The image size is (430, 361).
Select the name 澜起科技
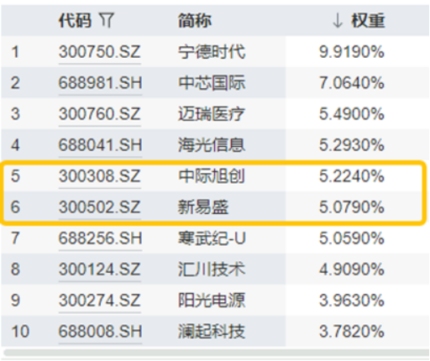(212, 332)
